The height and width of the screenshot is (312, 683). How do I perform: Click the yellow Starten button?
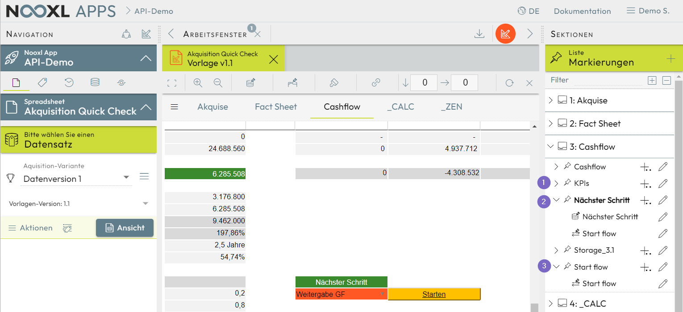point(434,294)
